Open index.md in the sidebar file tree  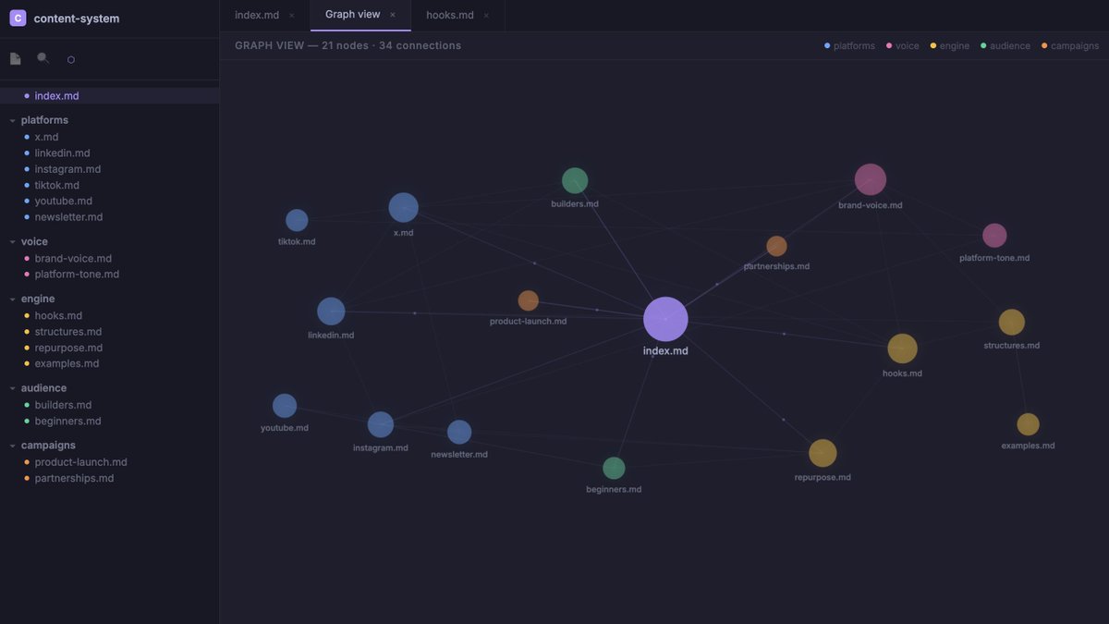point(109,95)
